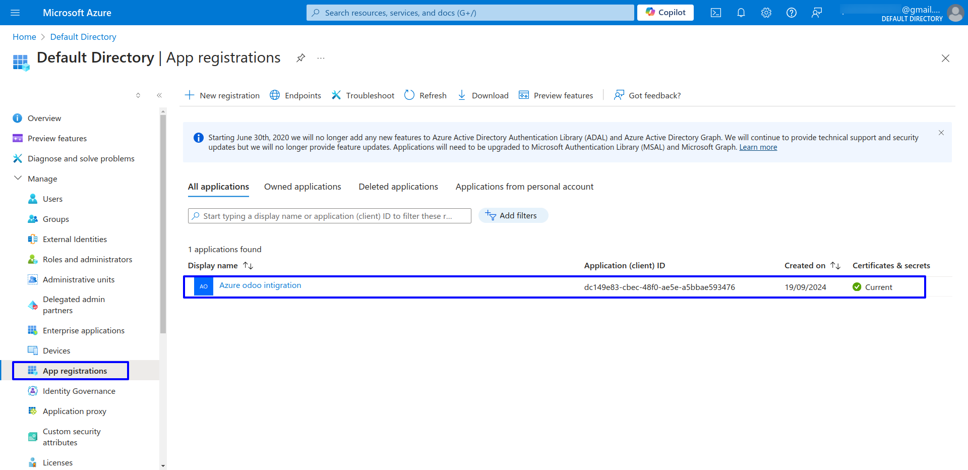This screenshot has width=968, height=470.
Task: Open the Cloud Shell icon in header
Action: tap(715, 13)
